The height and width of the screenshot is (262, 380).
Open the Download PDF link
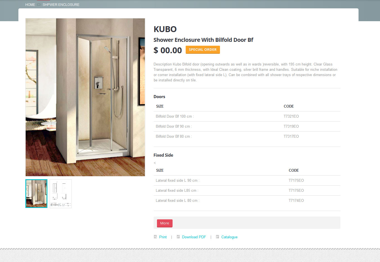[194, 237]
